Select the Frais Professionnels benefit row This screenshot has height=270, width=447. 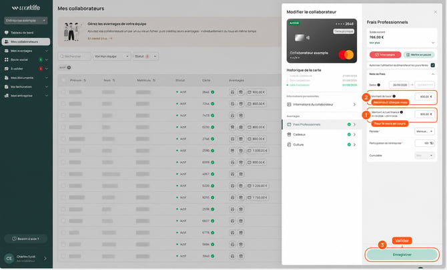click(322, 124)
